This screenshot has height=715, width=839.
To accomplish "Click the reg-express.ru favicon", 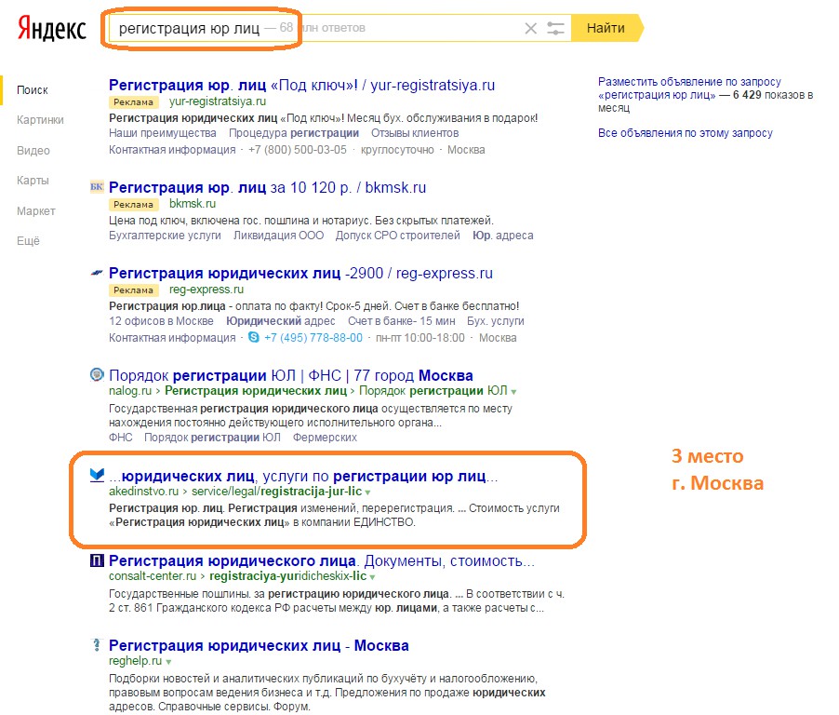I will click(97, 273).
